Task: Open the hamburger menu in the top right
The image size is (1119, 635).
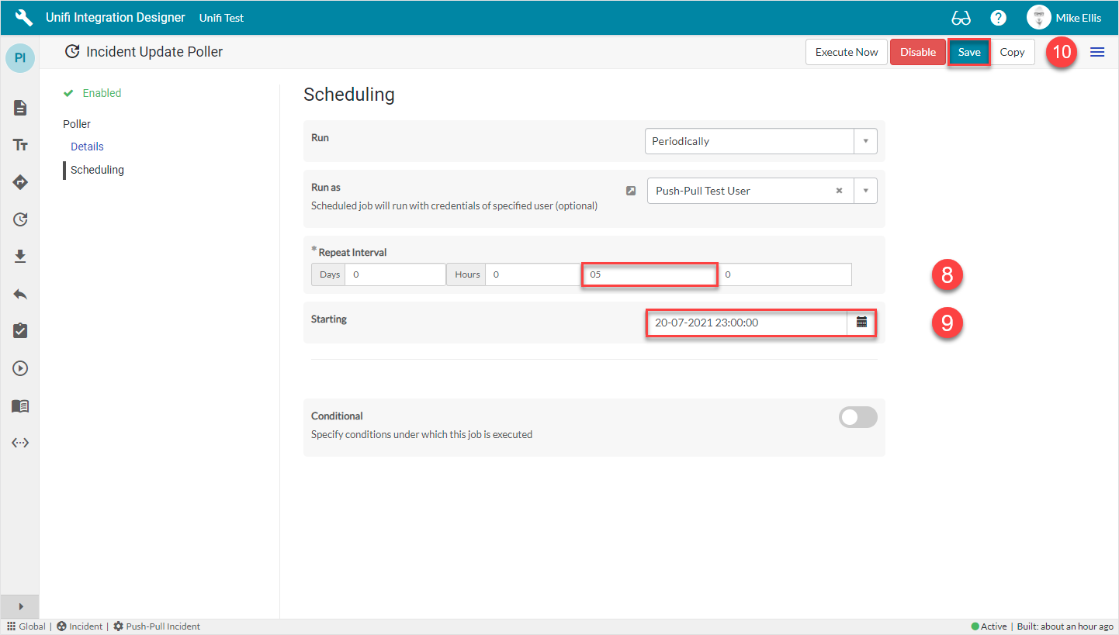Action: 1097,51
